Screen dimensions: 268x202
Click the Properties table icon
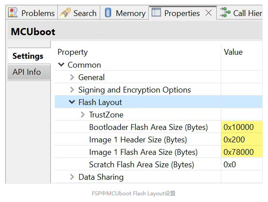(x=156, y=12)
